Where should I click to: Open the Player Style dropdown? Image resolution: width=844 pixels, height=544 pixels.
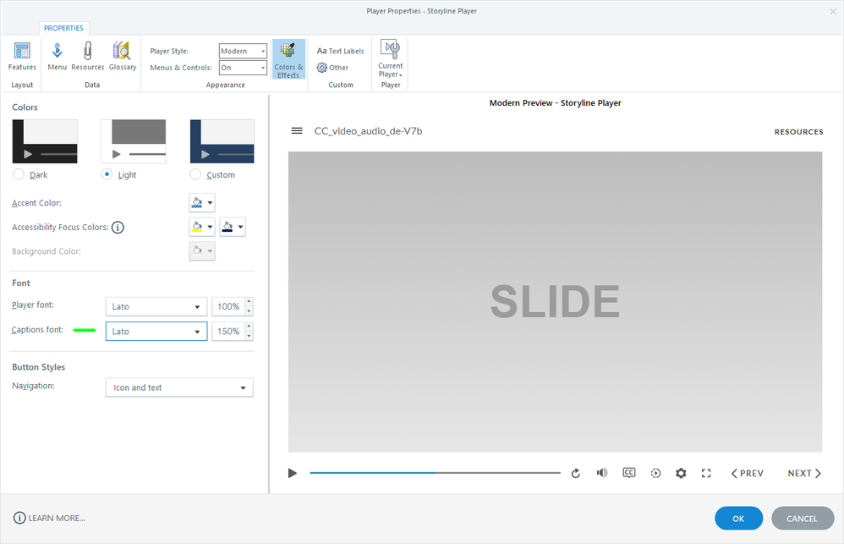243,51
